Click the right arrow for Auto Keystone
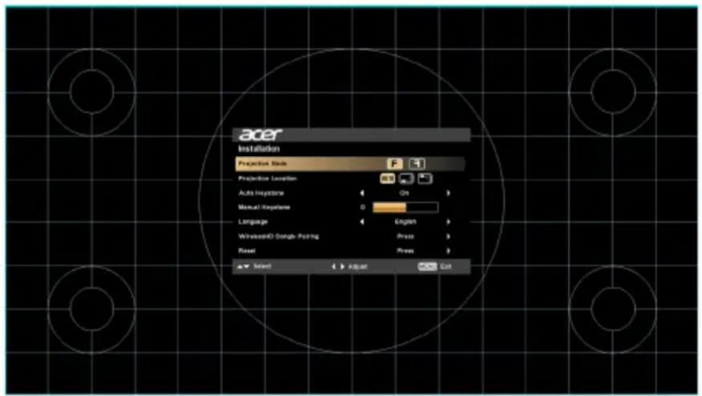This screenshot has height=396, width=702. (x=448, y=193)
